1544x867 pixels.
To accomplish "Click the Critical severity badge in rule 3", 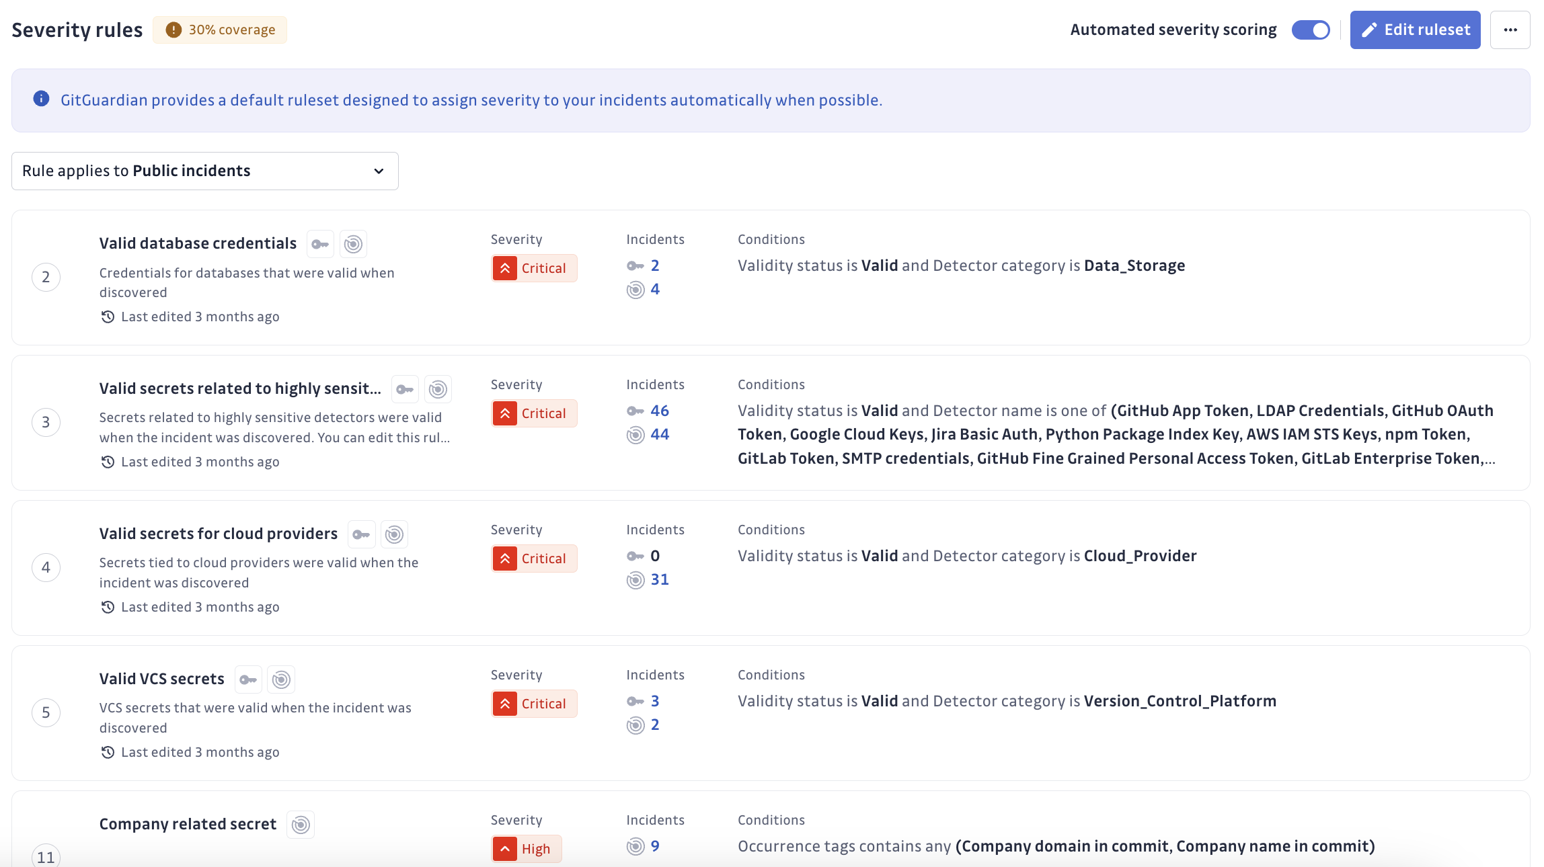I will click(x=534, y=413).
